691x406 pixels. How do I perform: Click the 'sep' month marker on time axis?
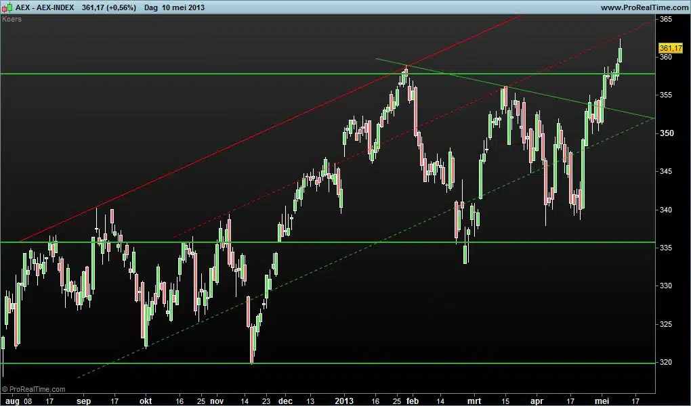tap(83, 400)
